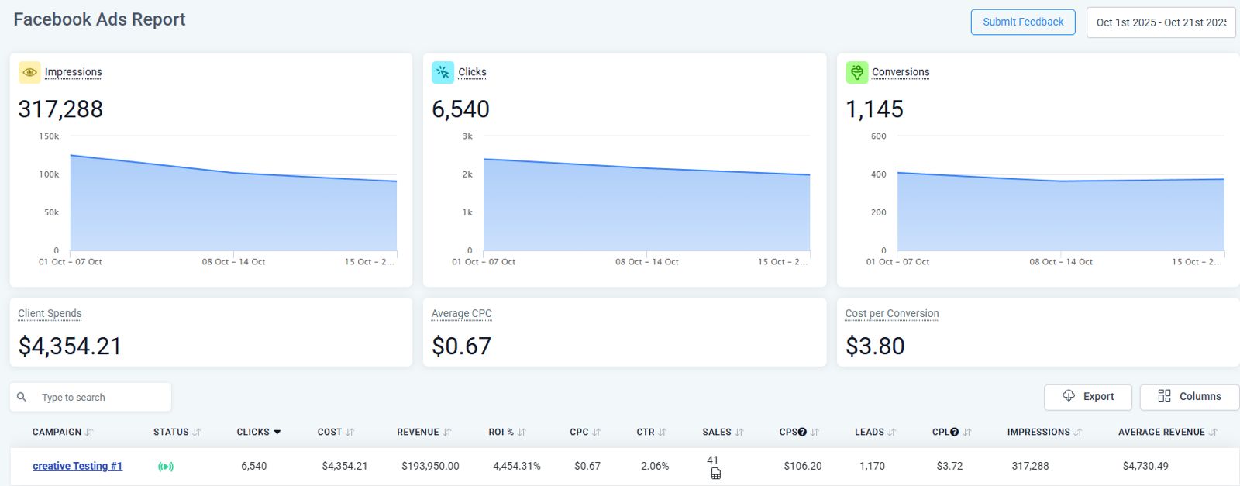Click the $193,950.00 revenue cell
The width and height of the screenshot is (1240, 486).
coord(430,466)
